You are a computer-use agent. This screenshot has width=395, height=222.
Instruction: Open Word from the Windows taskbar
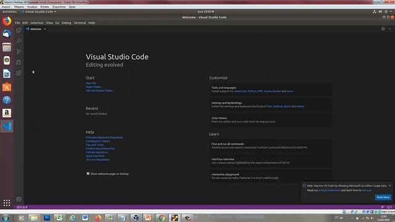coord(85,218)
